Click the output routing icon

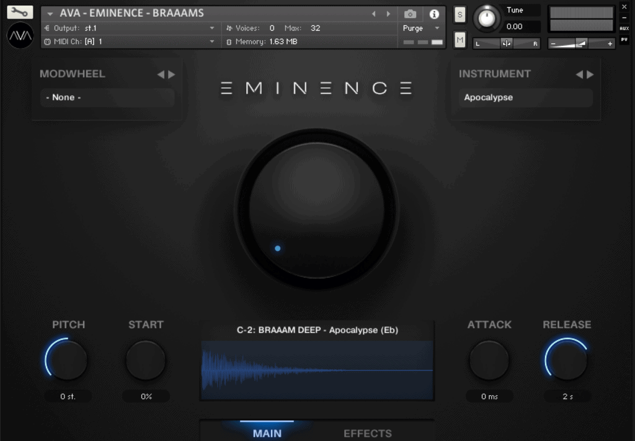[x=47, y=28]
